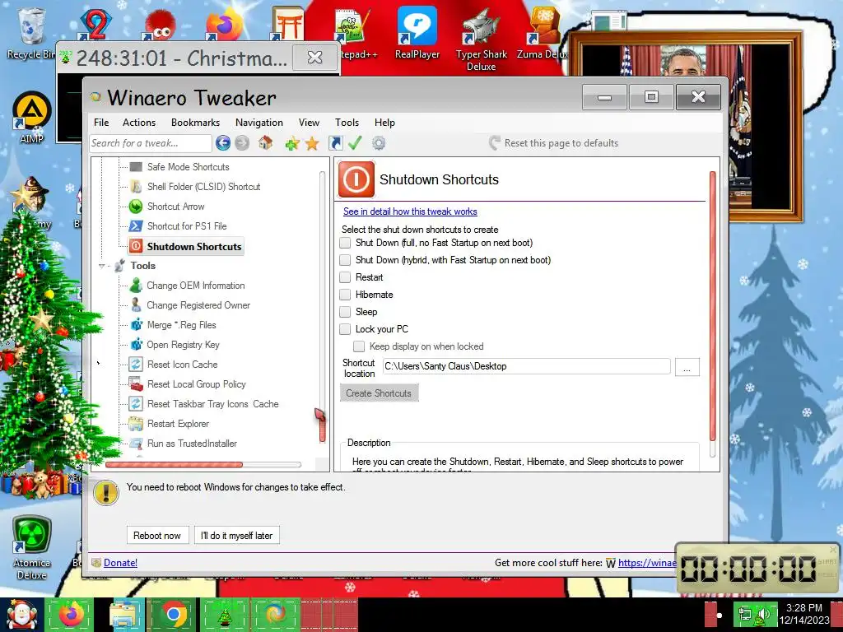The image size is (843, 632).
Task: Open Firefox from the taskbar
Action: (x=72, y=615)
